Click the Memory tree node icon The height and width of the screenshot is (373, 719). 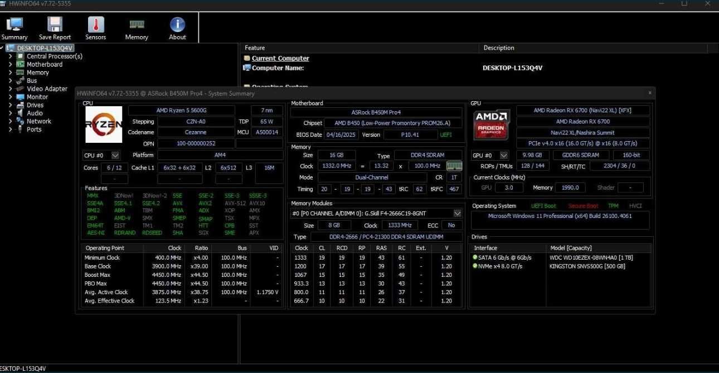tap(21, 72)
